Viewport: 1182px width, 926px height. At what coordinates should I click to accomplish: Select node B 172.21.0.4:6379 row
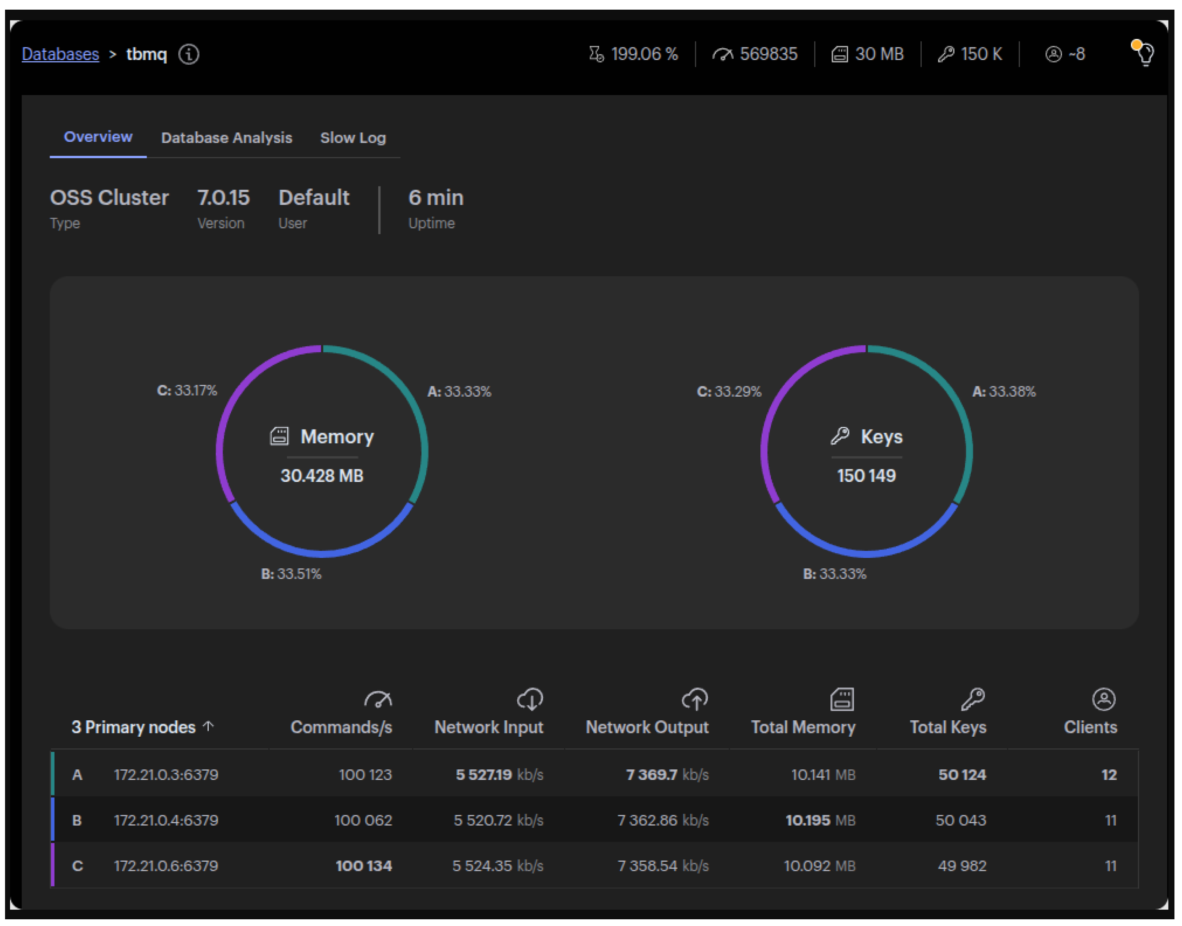coord(594,820)
